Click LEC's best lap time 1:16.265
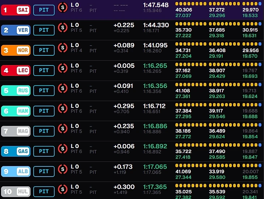264x199 pixels. tap(155, 66)
